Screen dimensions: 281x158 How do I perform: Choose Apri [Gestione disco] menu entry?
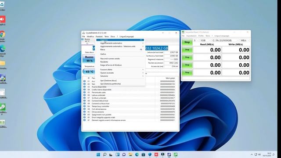coord(108,81)
